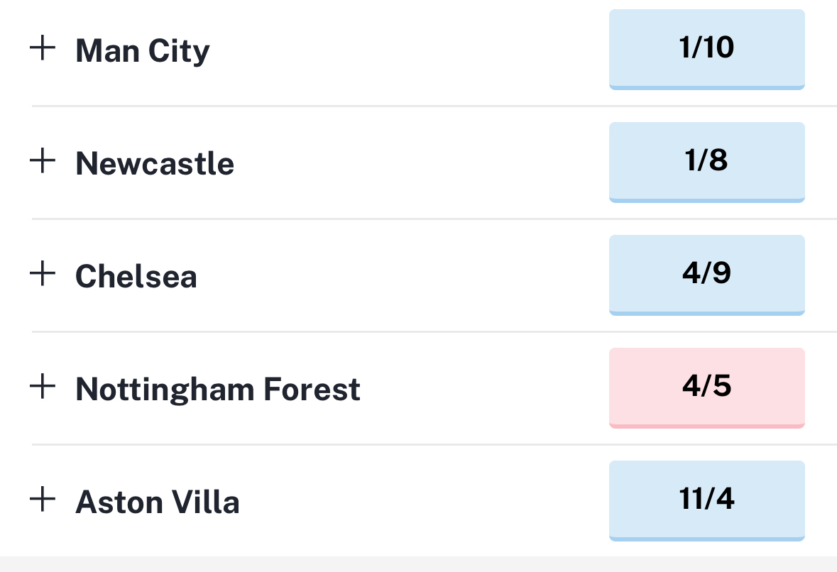Select the Chelsea team name

point(136,276)
